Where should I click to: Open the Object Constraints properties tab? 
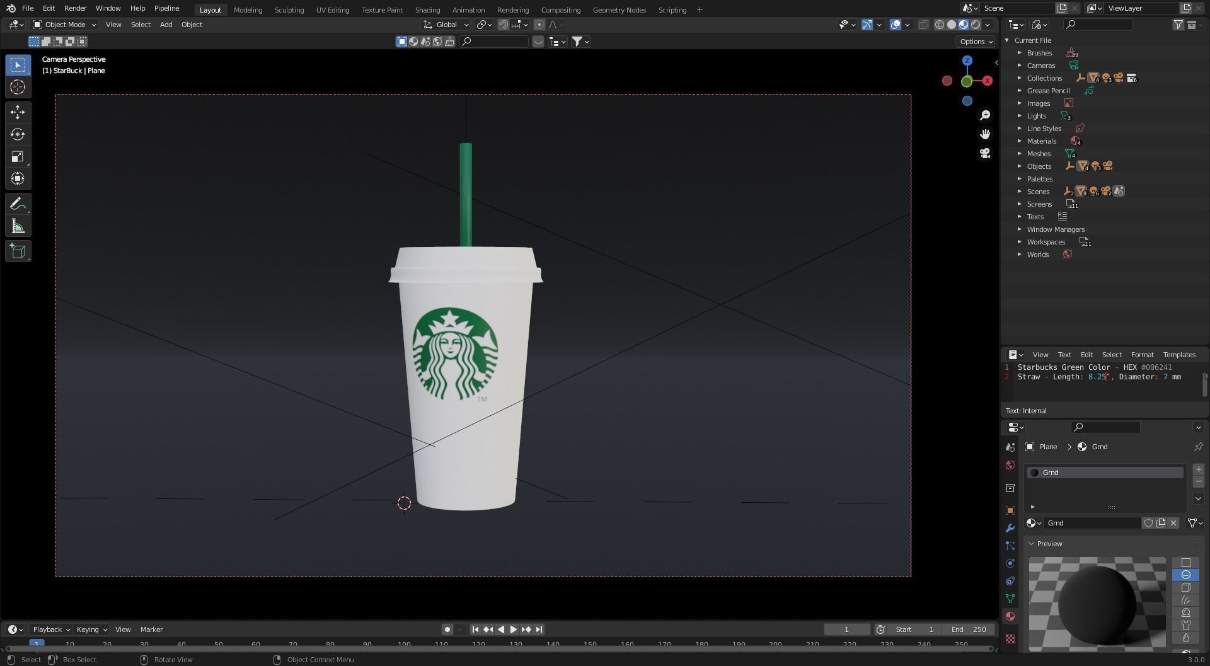1010,581
